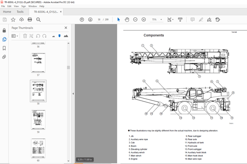Rotate page clockwise icon
Viewport: 247px width, 164px height.
45,36
